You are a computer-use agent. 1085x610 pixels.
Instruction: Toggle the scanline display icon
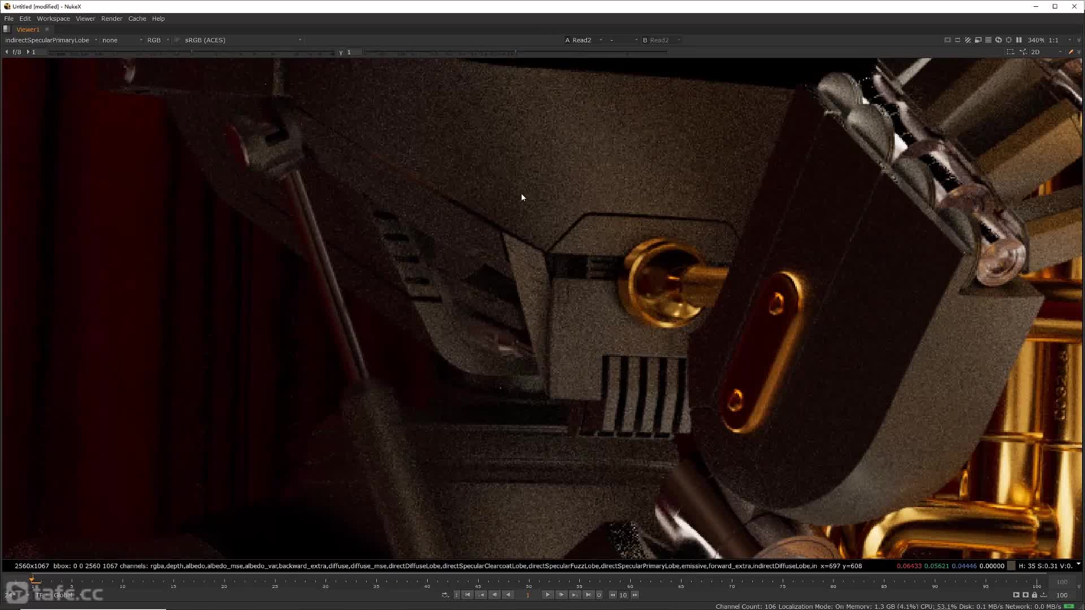(x=988, y=40)
